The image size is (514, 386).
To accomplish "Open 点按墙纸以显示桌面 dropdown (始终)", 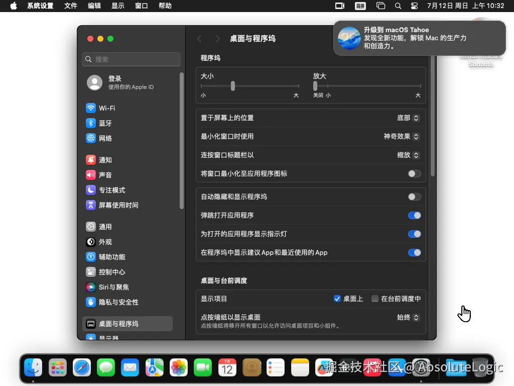I will pyautogui.click(x=408, y=318).
